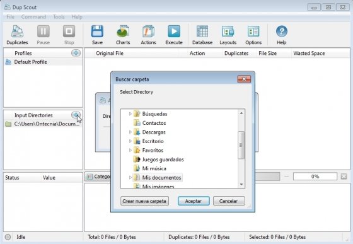This screenshot has width=353, height=244.
Task: Open the Tools menu
Action: (59, 17)
